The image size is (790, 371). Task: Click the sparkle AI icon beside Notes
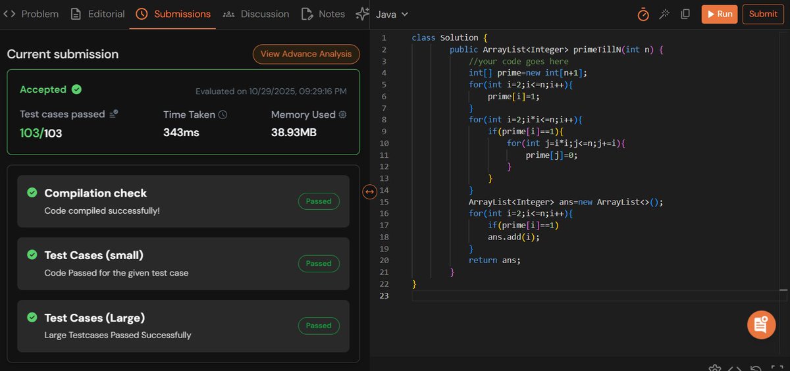coord(362,14)
